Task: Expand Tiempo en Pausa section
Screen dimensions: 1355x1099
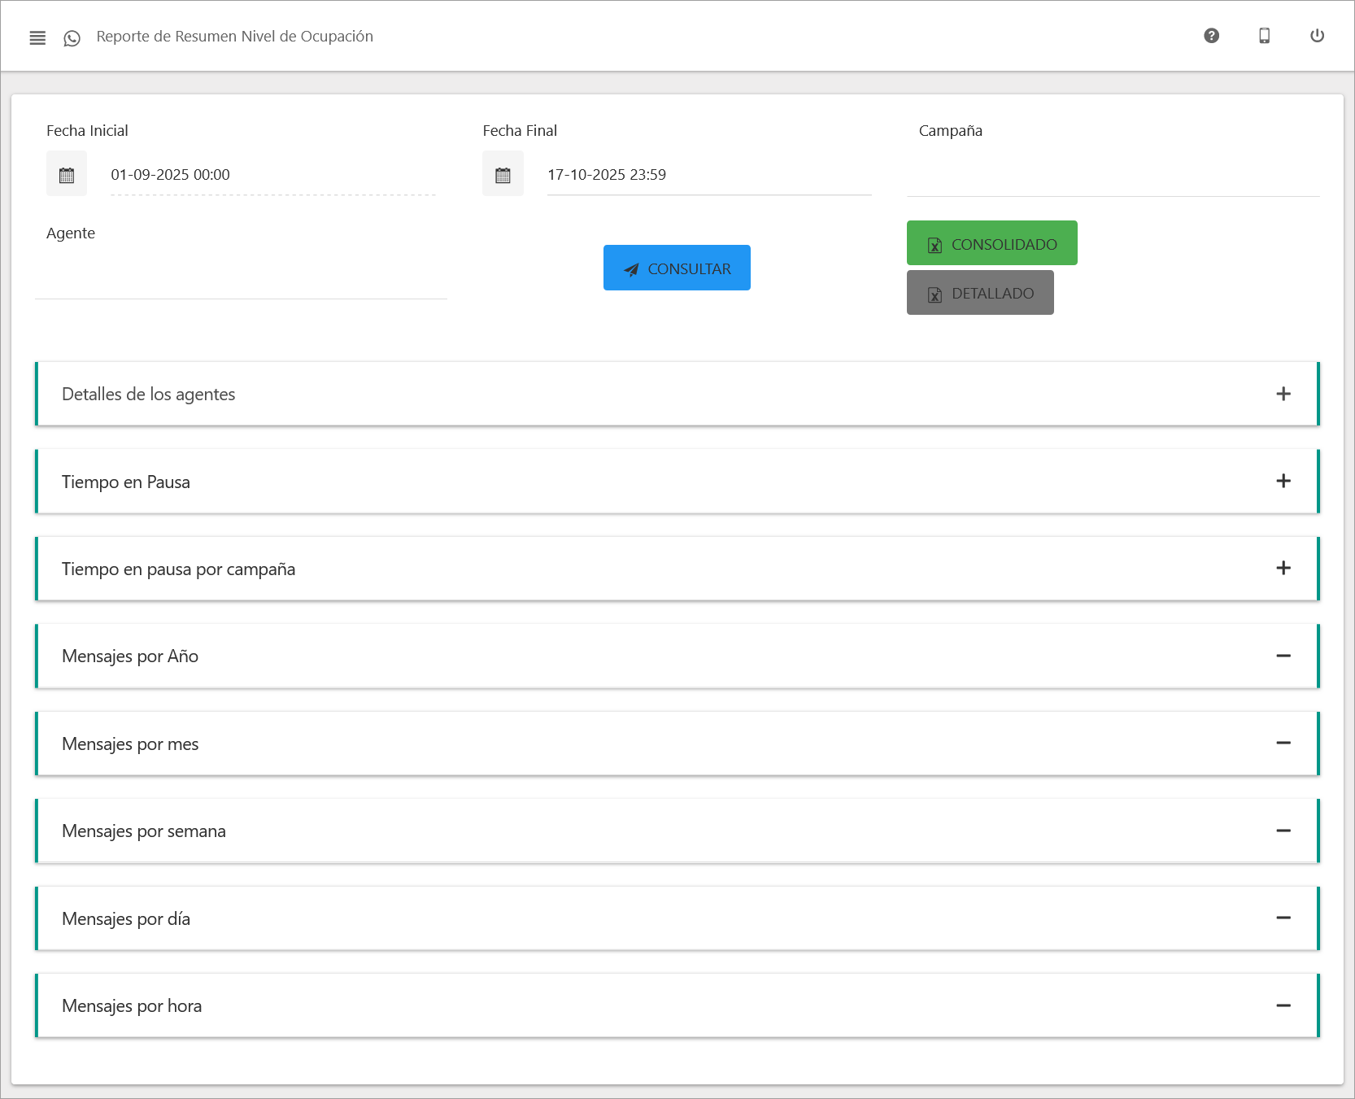Action: (x=1283, y=481)
